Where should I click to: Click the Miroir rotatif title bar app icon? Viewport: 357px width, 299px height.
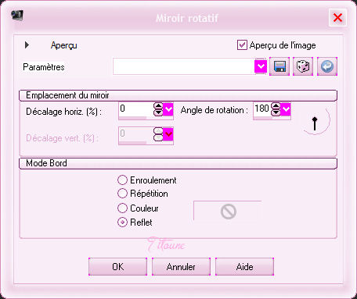[17, 16]
